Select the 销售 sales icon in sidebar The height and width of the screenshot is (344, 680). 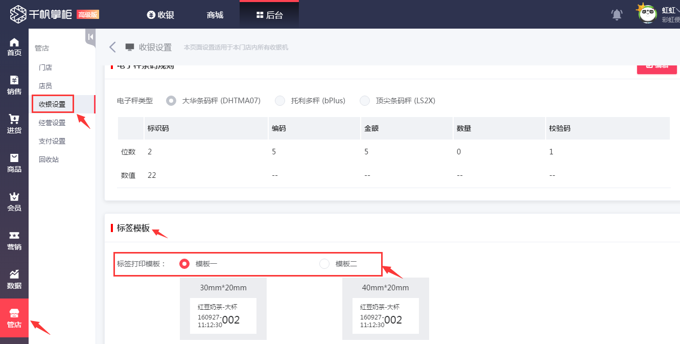pyautogui.click(x=14, y=85)
